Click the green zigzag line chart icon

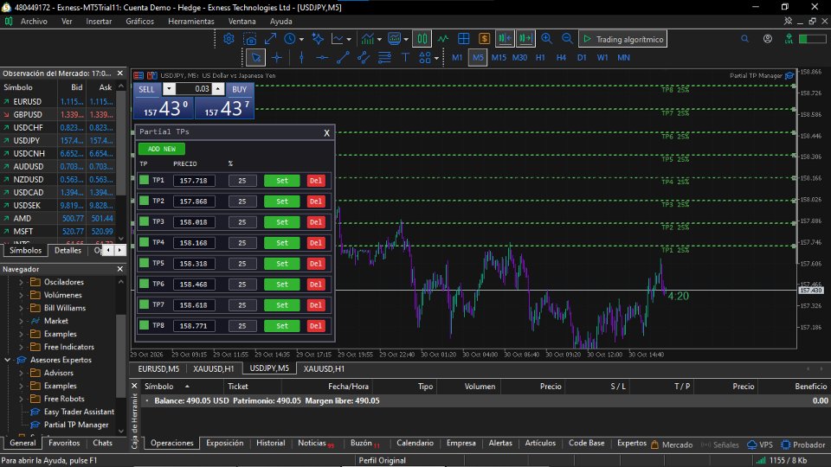(442, 39)
